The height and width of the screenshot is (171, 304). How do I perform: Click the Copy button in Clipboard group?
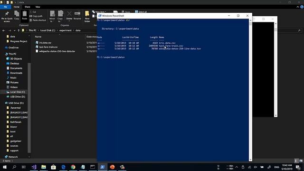point(17,16)
